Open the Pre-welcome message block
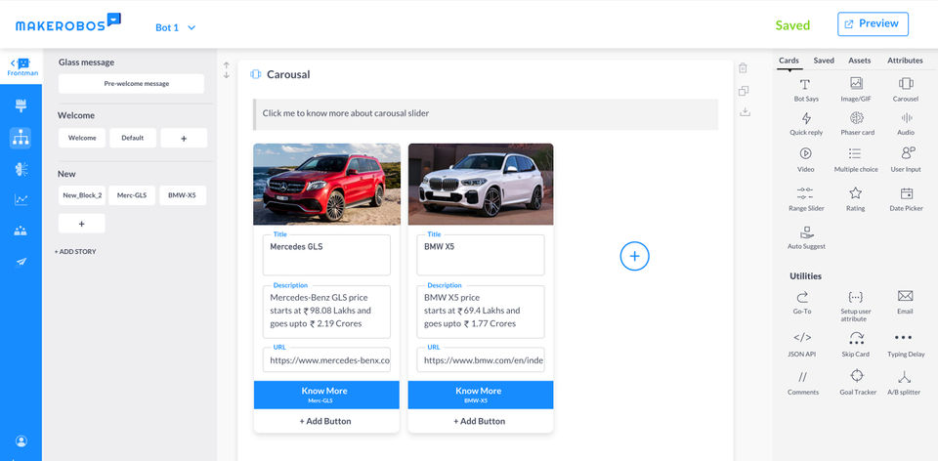 click(x=132, y=84)
